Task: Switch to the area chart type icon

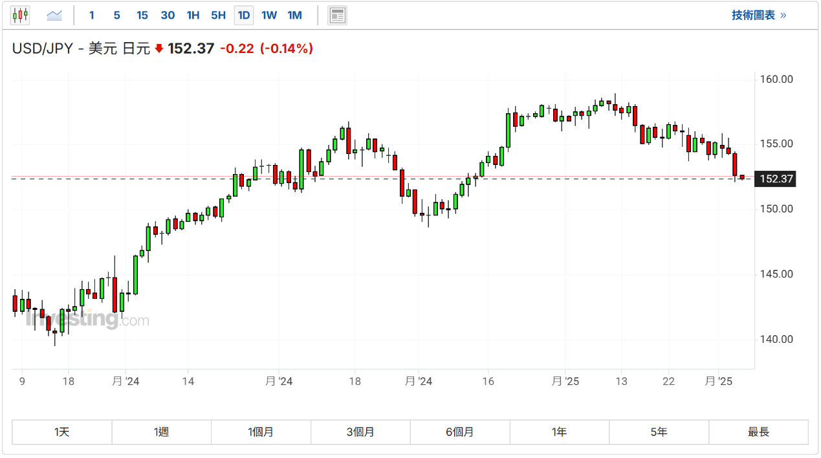Action: click(54, 15)
